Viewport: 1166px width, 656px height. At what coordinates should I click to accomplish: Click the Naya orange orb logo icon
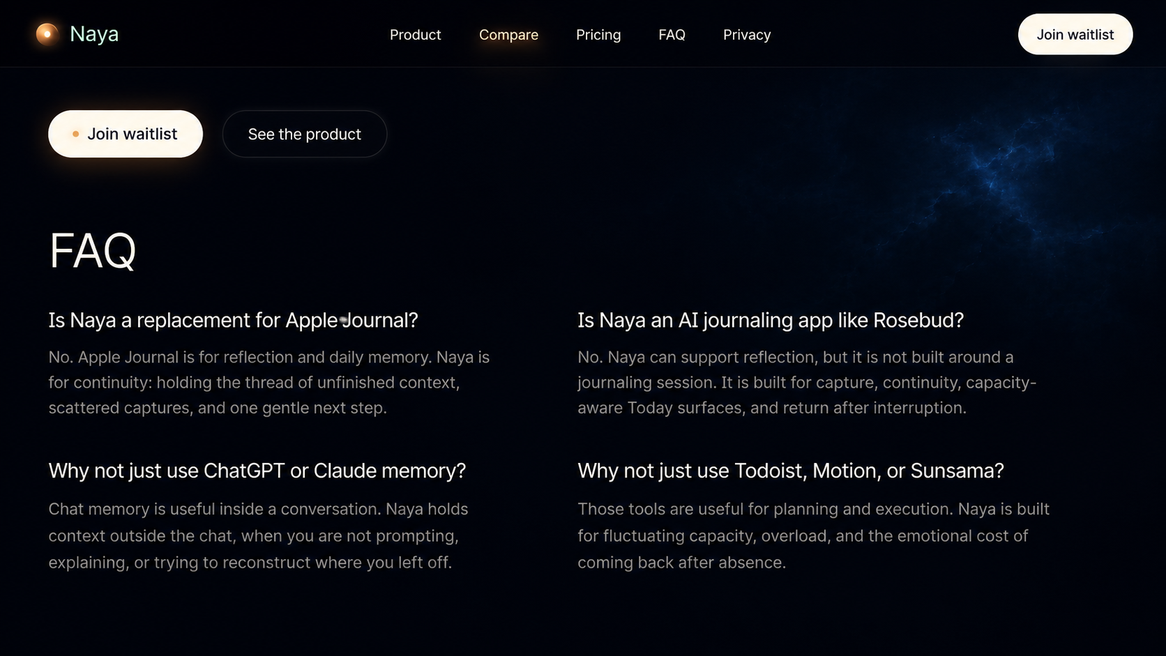click(47, 33)
